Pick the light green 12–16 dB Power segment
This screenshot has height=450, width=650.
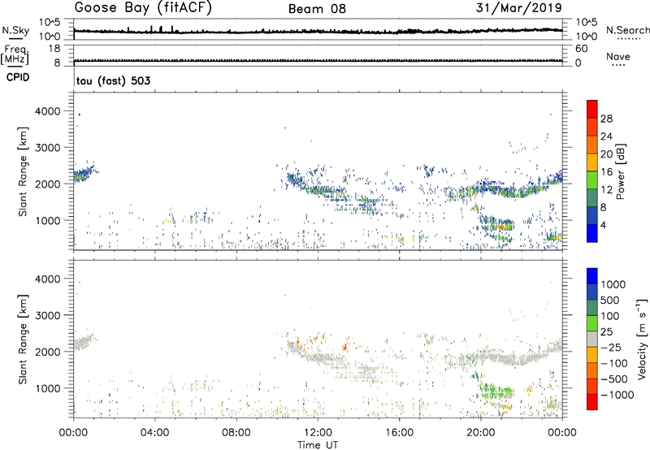pos(592,180)
